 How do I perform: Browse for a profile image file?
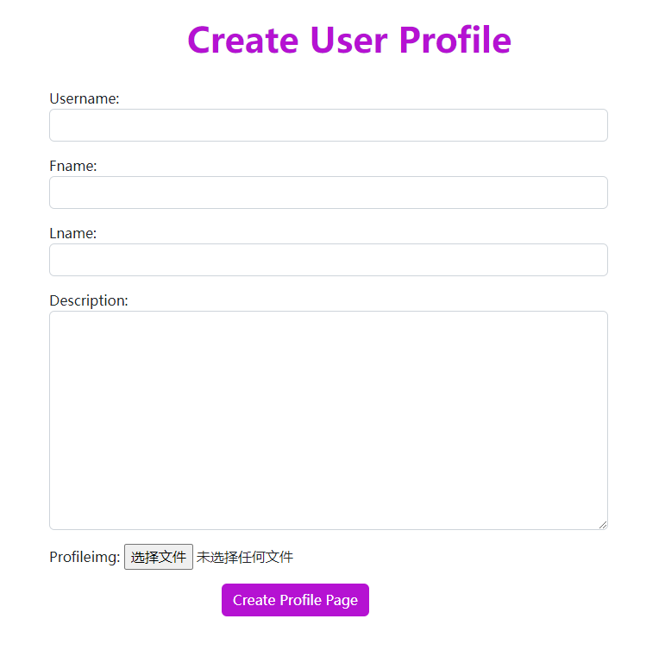pyautogui.click(x=159, y=557)
